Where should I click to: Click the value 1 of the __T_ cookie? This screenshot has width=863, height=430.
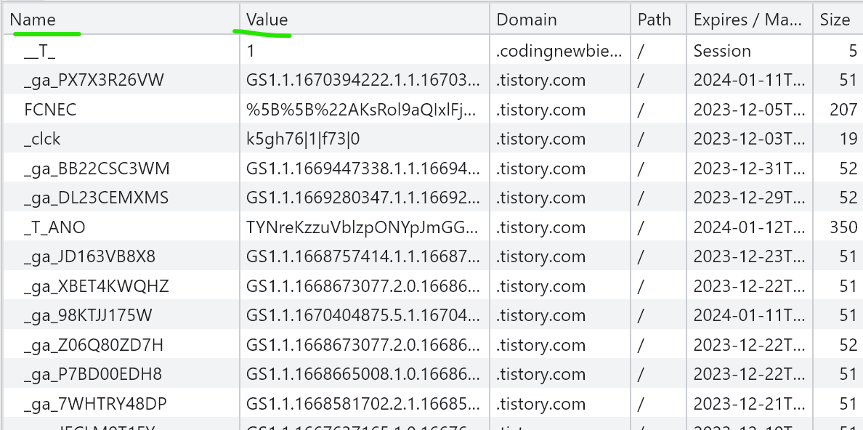[x=251, y=51]
